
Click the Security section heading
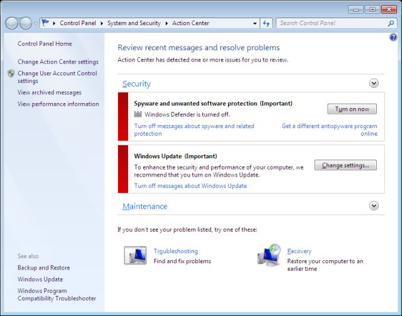click(x=136, y=84)
